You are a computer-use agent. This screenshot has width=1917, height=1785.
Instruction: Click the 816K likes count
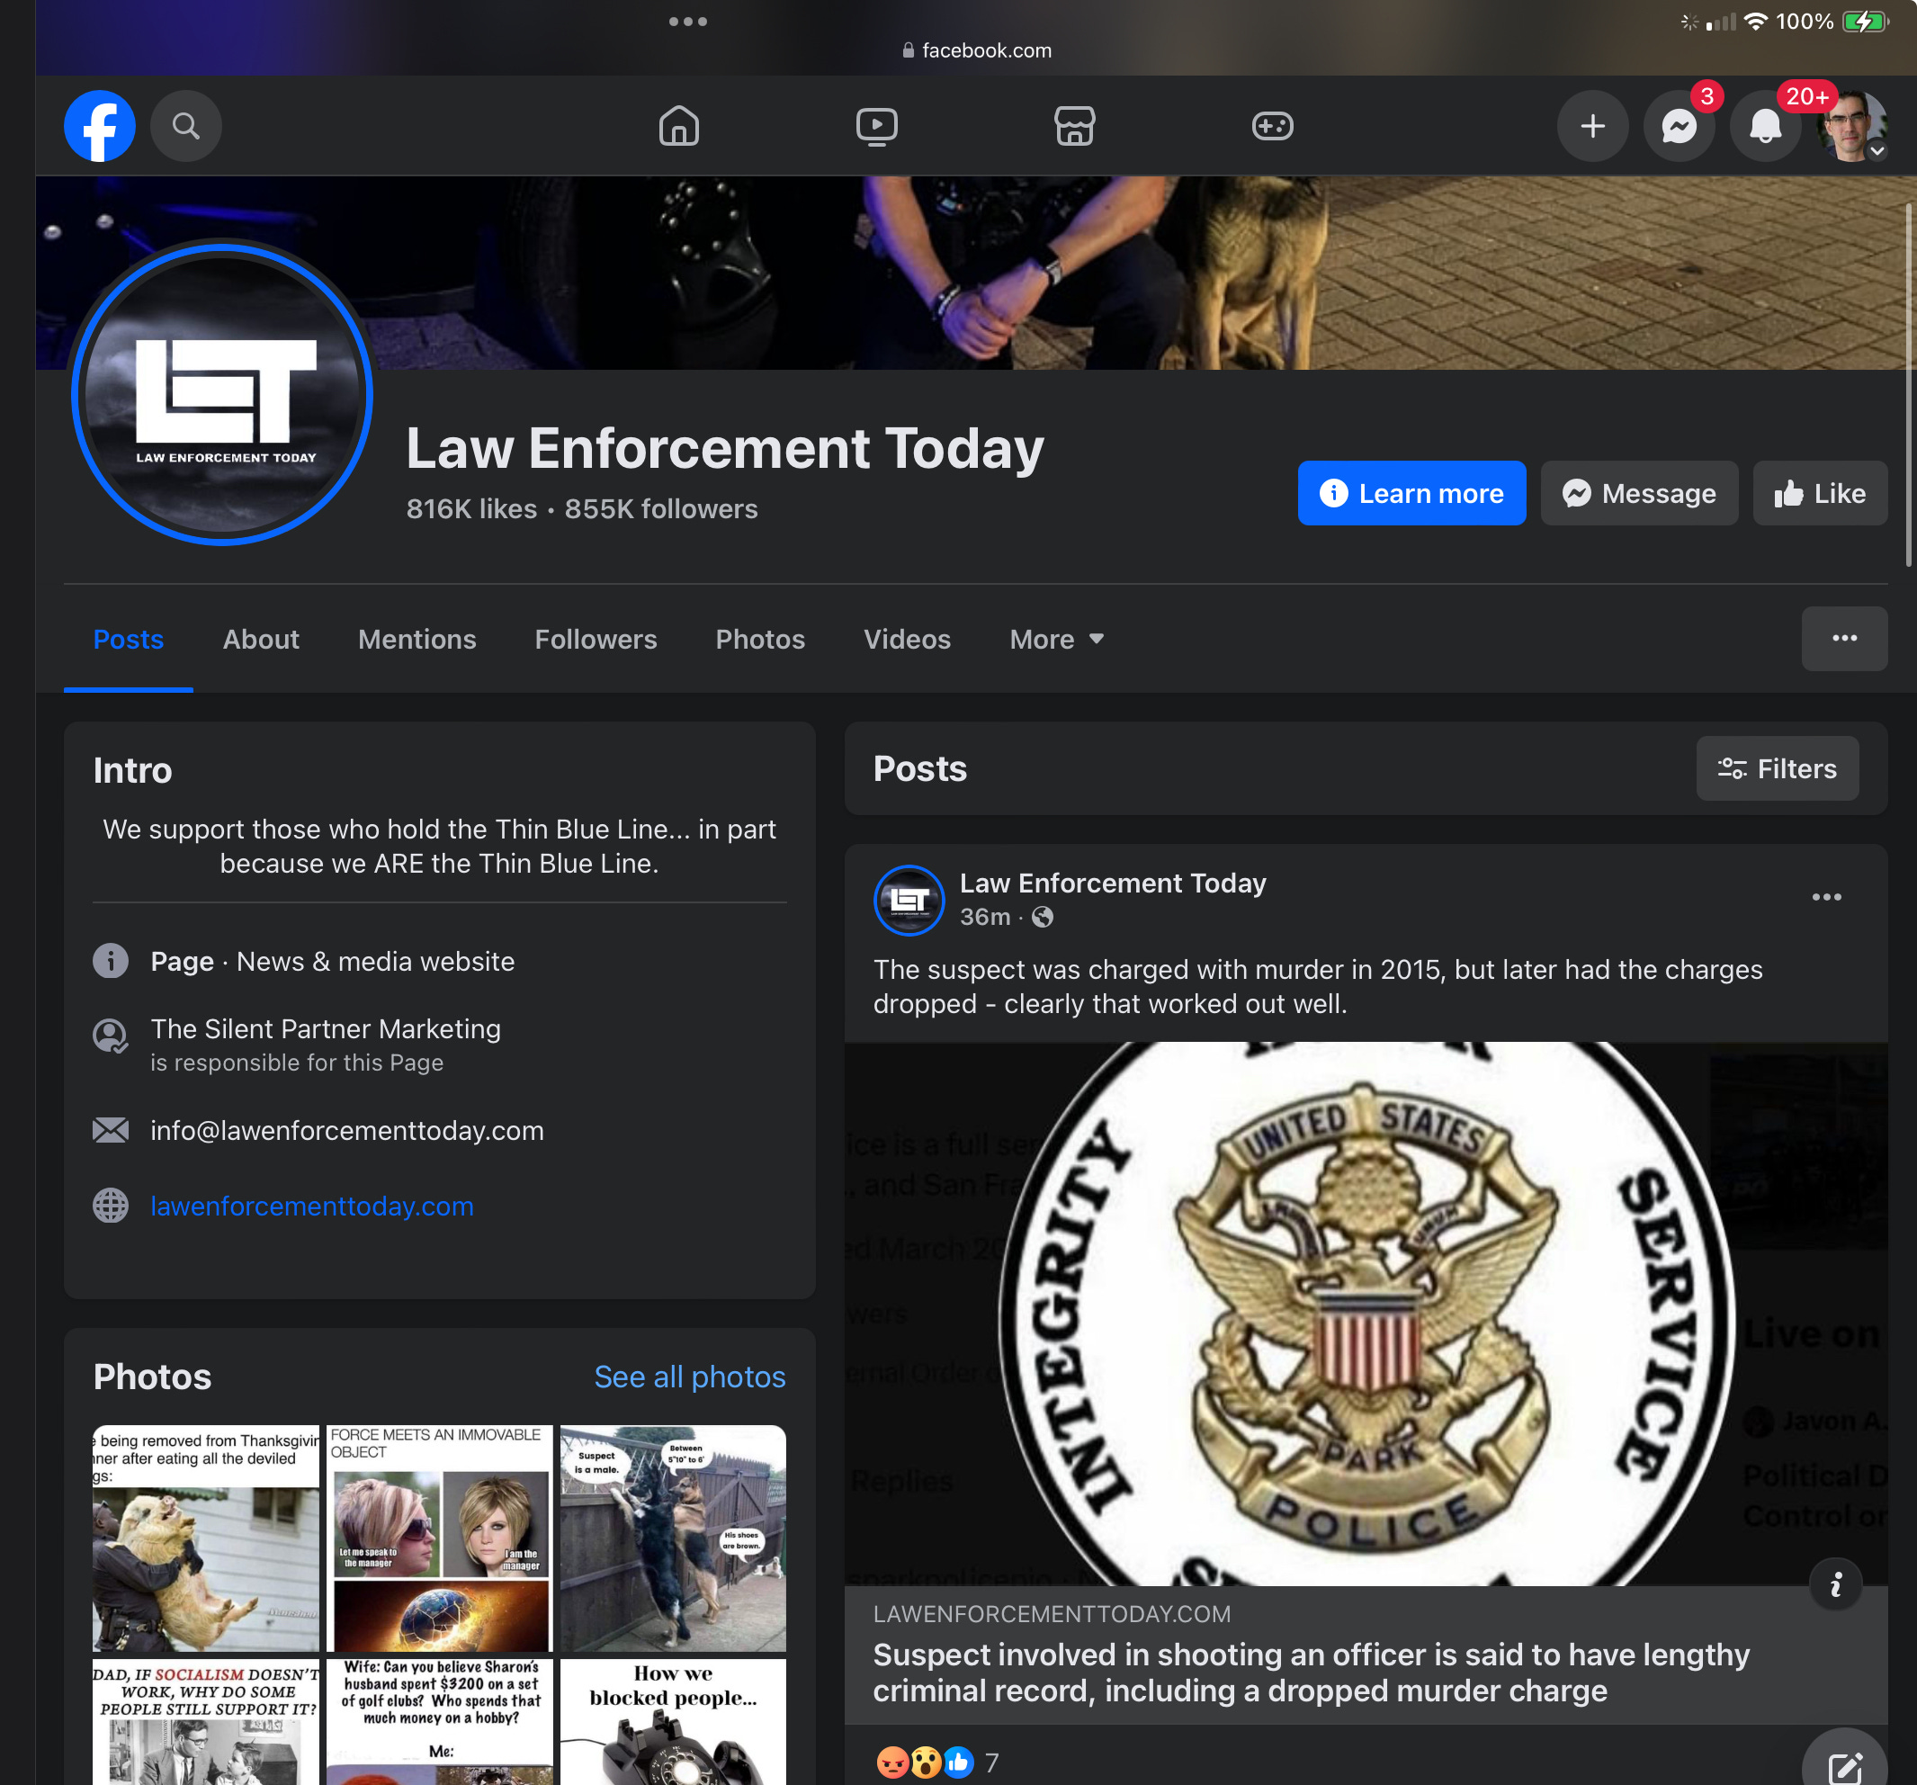click(470, 508)
